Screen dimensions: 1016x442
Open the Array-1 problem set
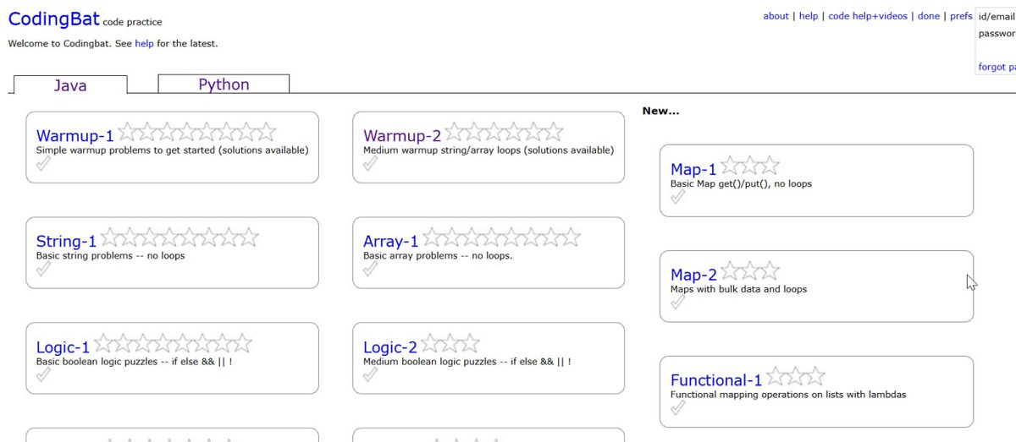point(390,241)
